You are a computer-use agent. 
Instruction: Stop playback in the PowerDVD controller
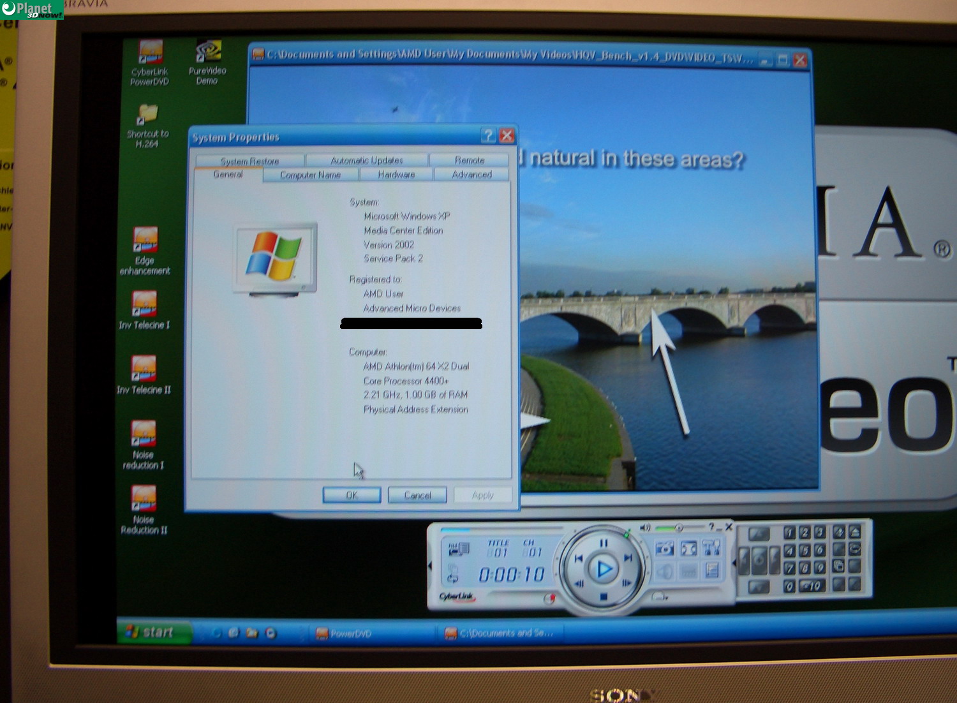pos(603,597)
